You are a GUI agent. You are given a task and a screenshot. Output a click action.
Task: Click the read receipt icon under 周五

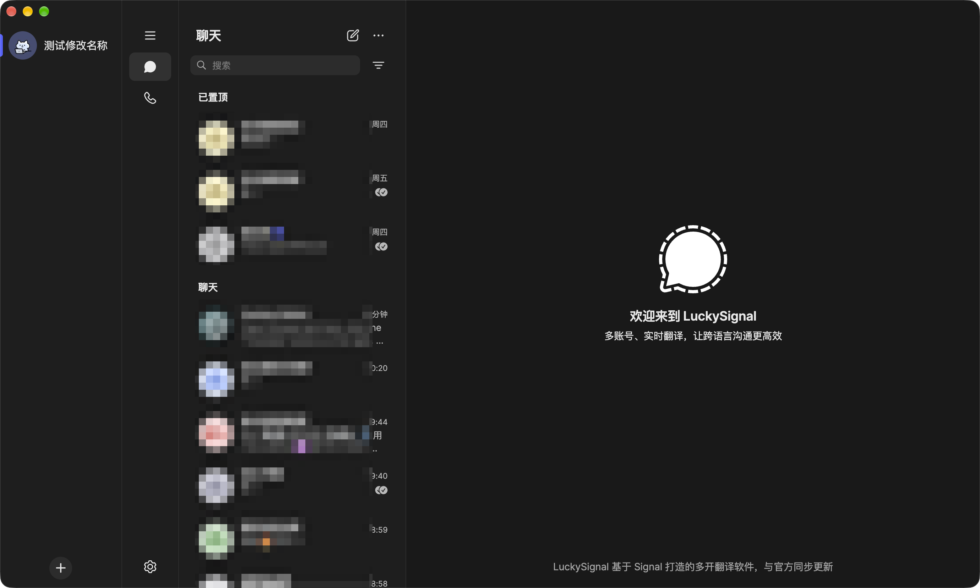pyautogui.click(x=381, y=192)
